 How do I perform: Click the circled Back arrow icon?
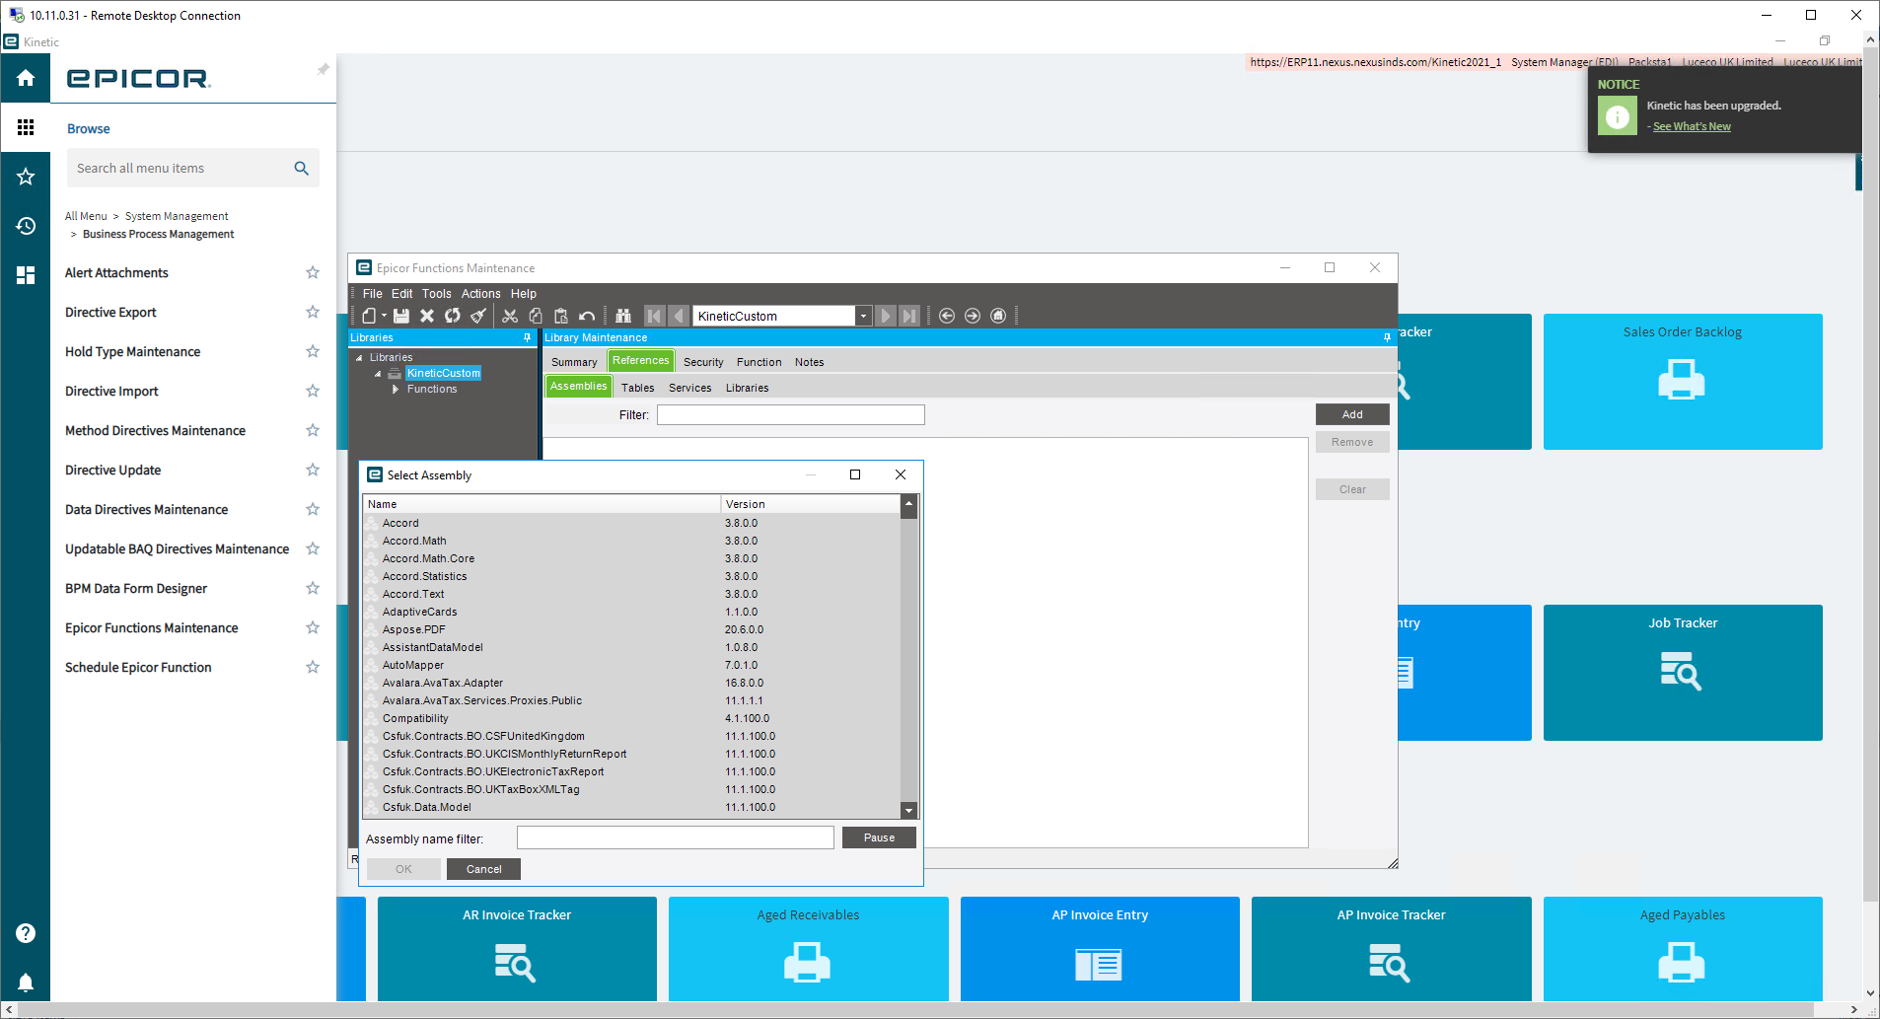click(947, 316)
